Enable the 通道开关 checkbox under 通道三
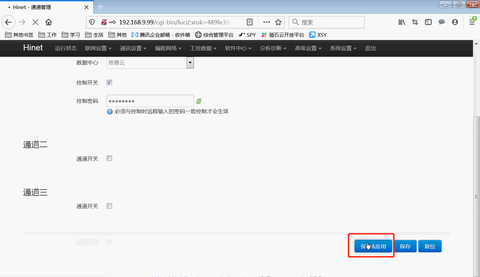Image resolution: width=480 pixels, height=277 pixels. pyautogui.click(x=109, y=206)
